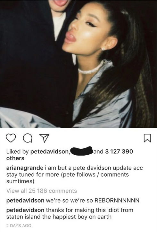Viewport: 157px width, 232px height.
Task: Tap the happiest boy on earth comment text
Action: tap(82, 217)
